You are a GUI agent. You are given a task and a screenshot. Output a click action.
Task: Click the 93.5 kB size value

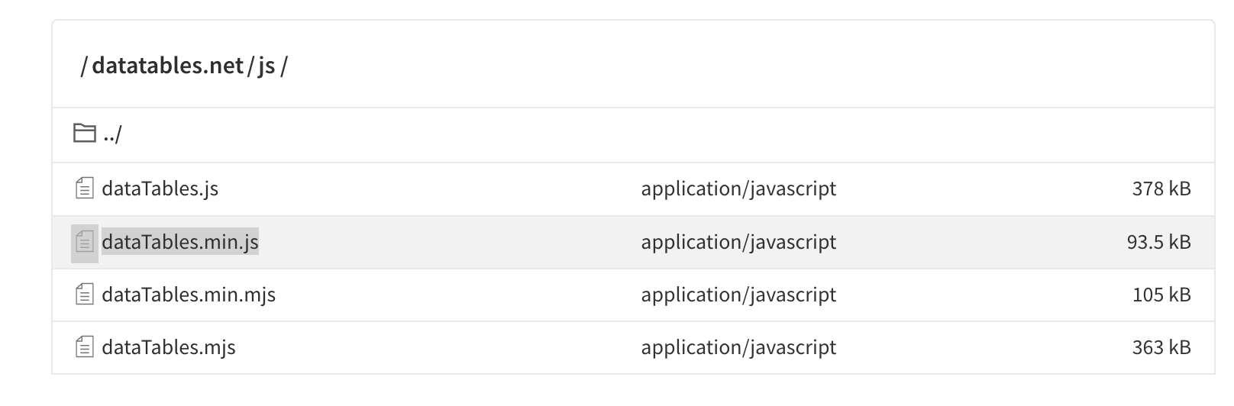[x=1158, y=242]
